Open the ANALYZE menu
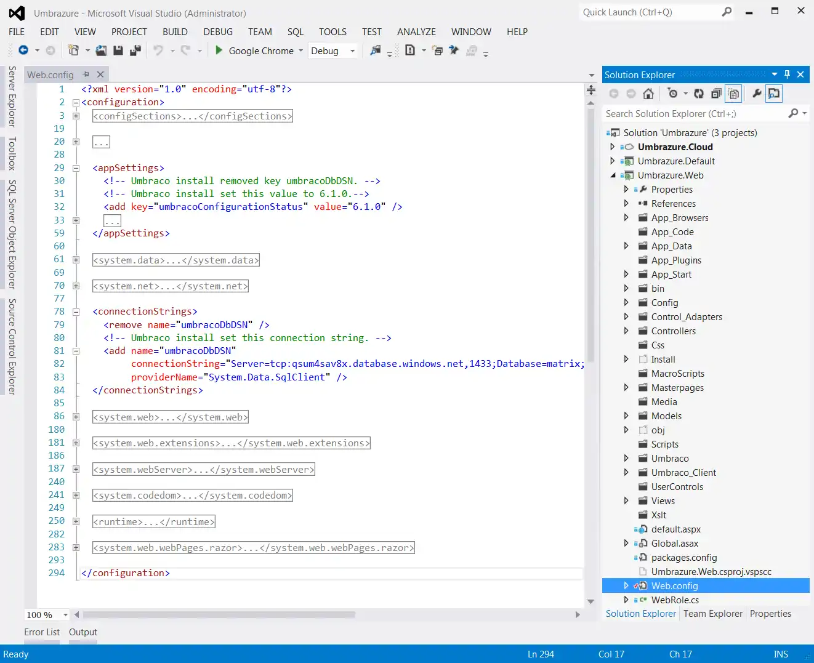Screen dimensions: 814x663 click(416, 31)
